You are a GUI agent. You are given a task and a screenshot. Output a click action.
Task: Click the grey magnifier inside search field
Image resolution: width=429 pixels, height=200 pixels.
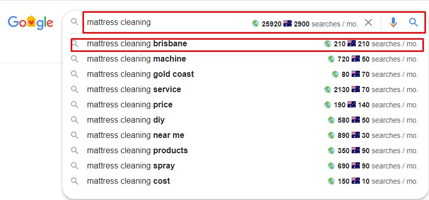[x=74, y=22]
